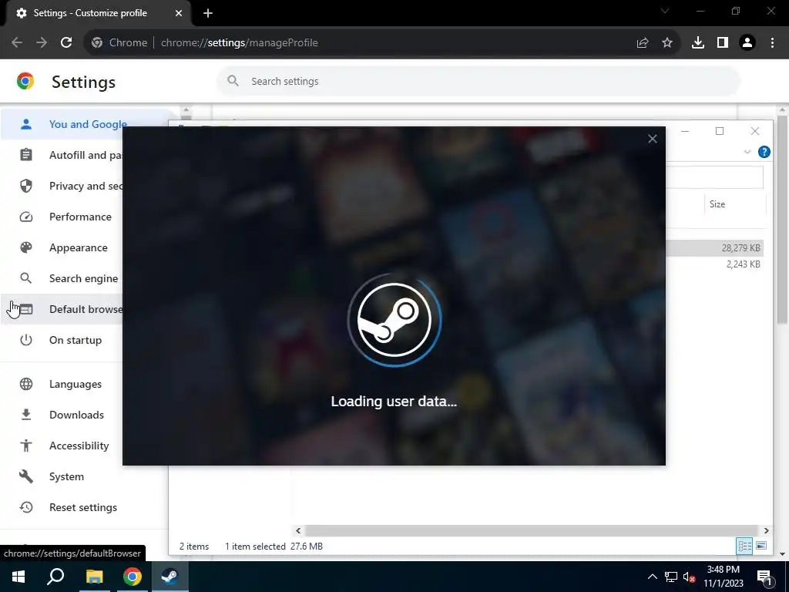Close the Settings - Customize profile tab
789x592 pixels.
[179, 13]
